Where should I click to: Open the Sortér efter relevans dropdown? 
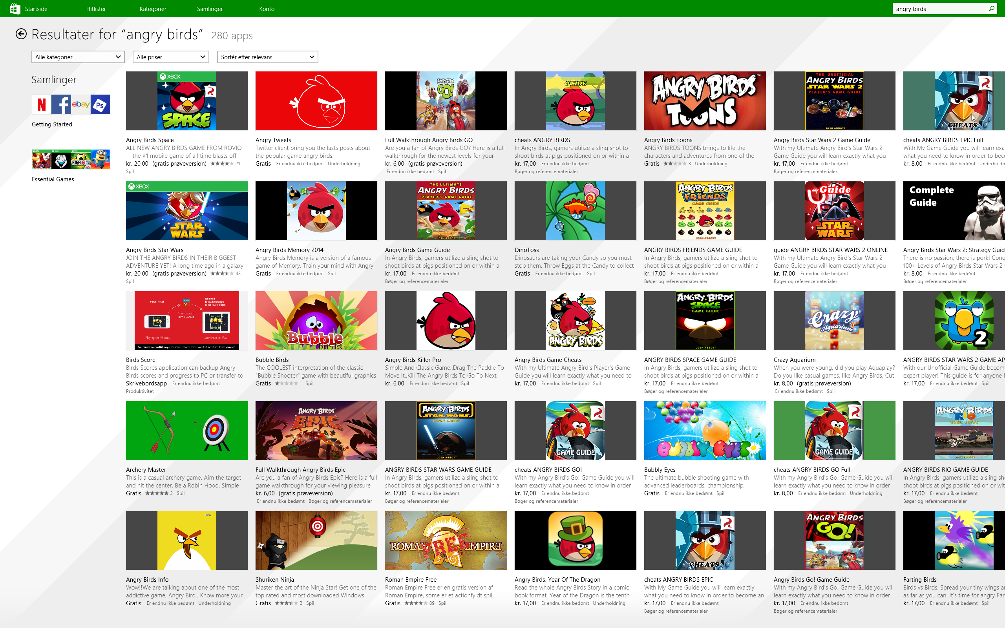click(267, 57)
